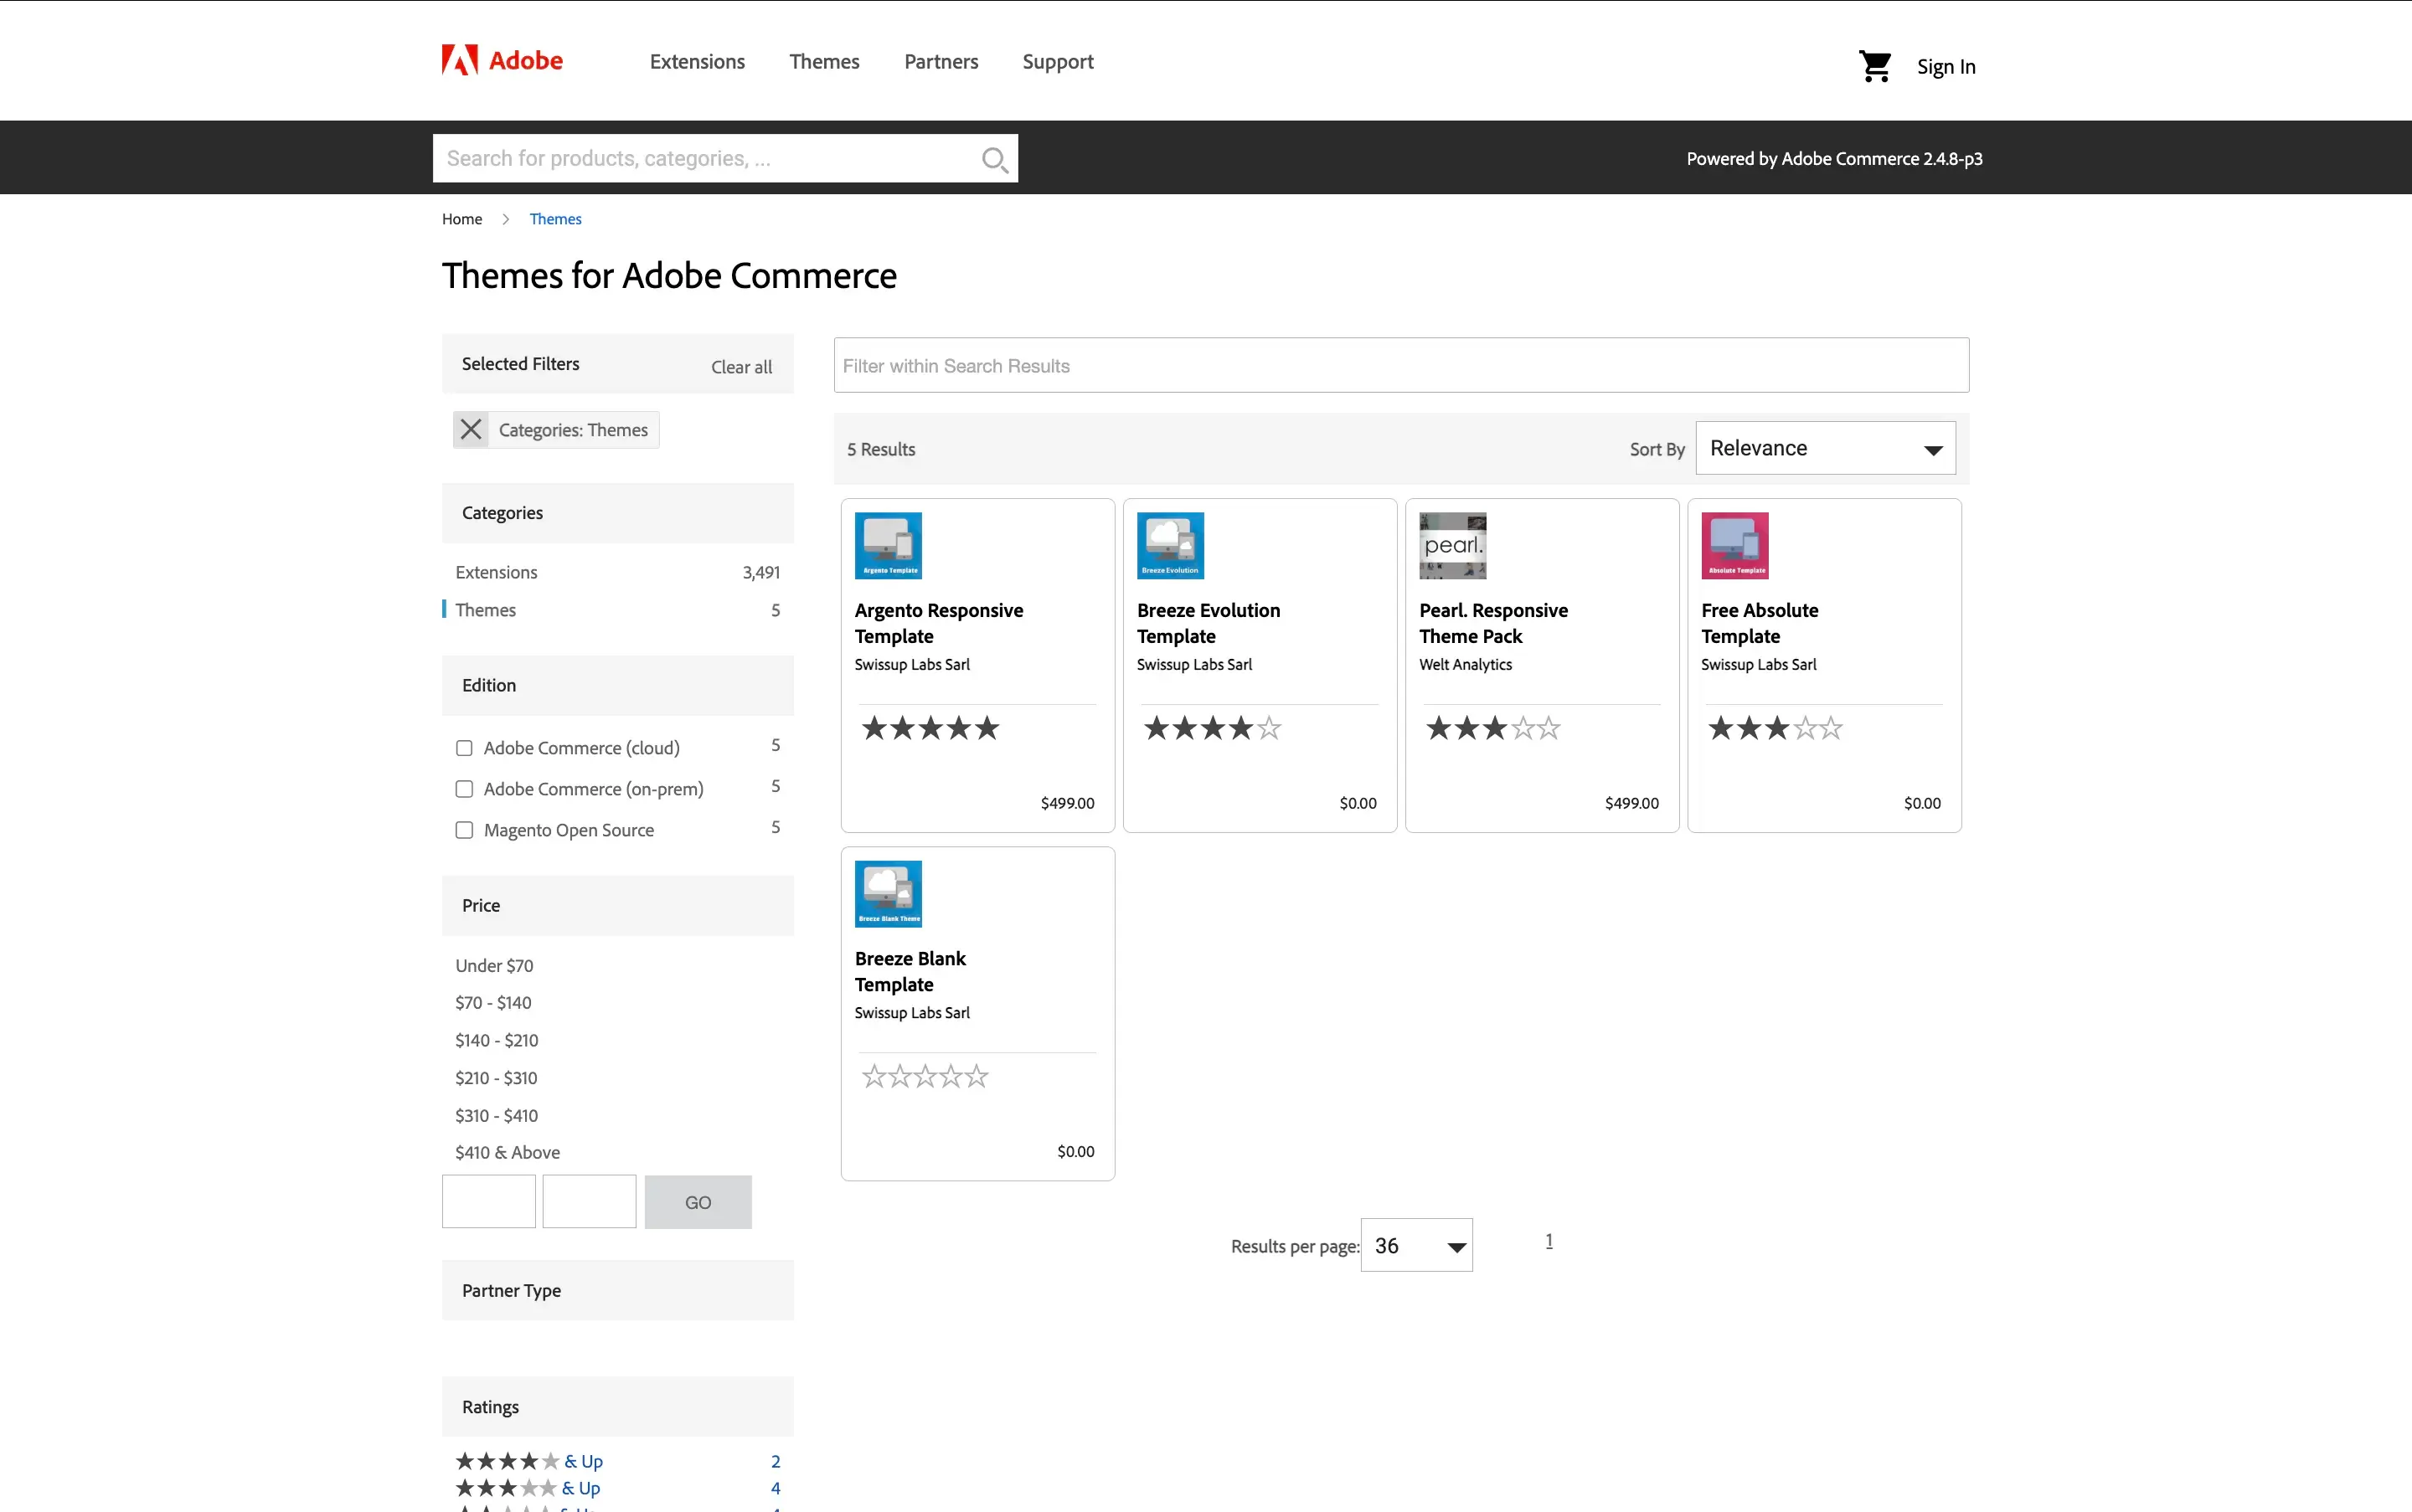Remove the Categories: Themes filter

pyautogui.click(x=472, y=429)
